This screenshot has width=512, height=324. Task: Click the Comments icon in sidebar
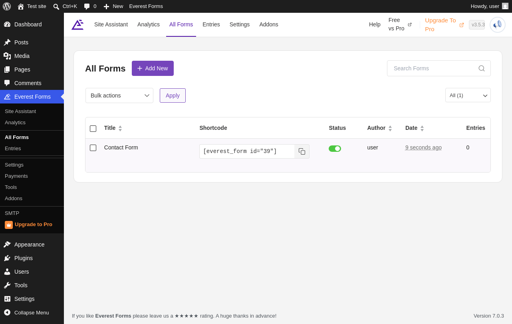tap(7, 83)
